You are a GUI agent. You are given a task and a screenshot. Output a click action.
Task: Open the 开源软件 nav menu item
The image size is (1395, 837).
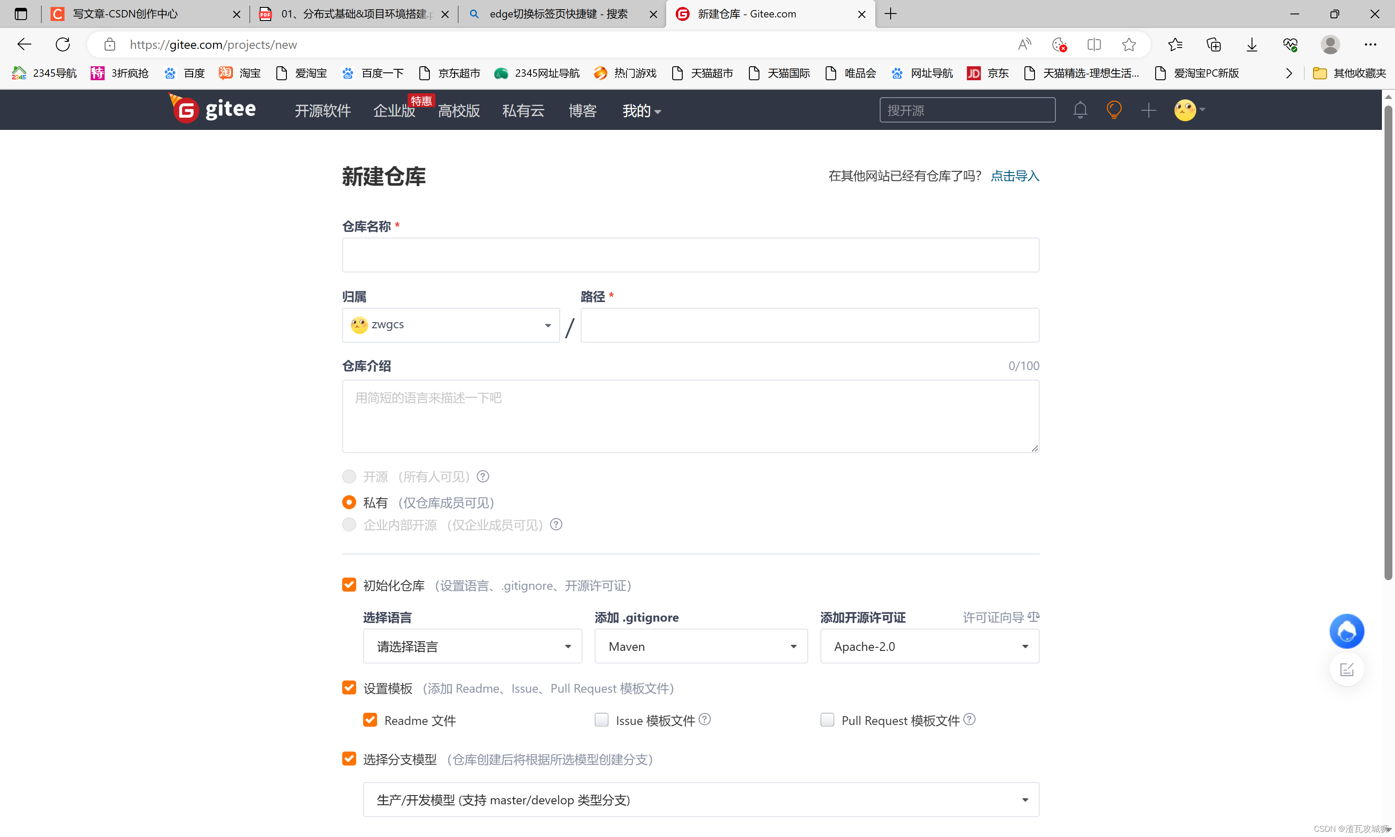pos(323,111)
